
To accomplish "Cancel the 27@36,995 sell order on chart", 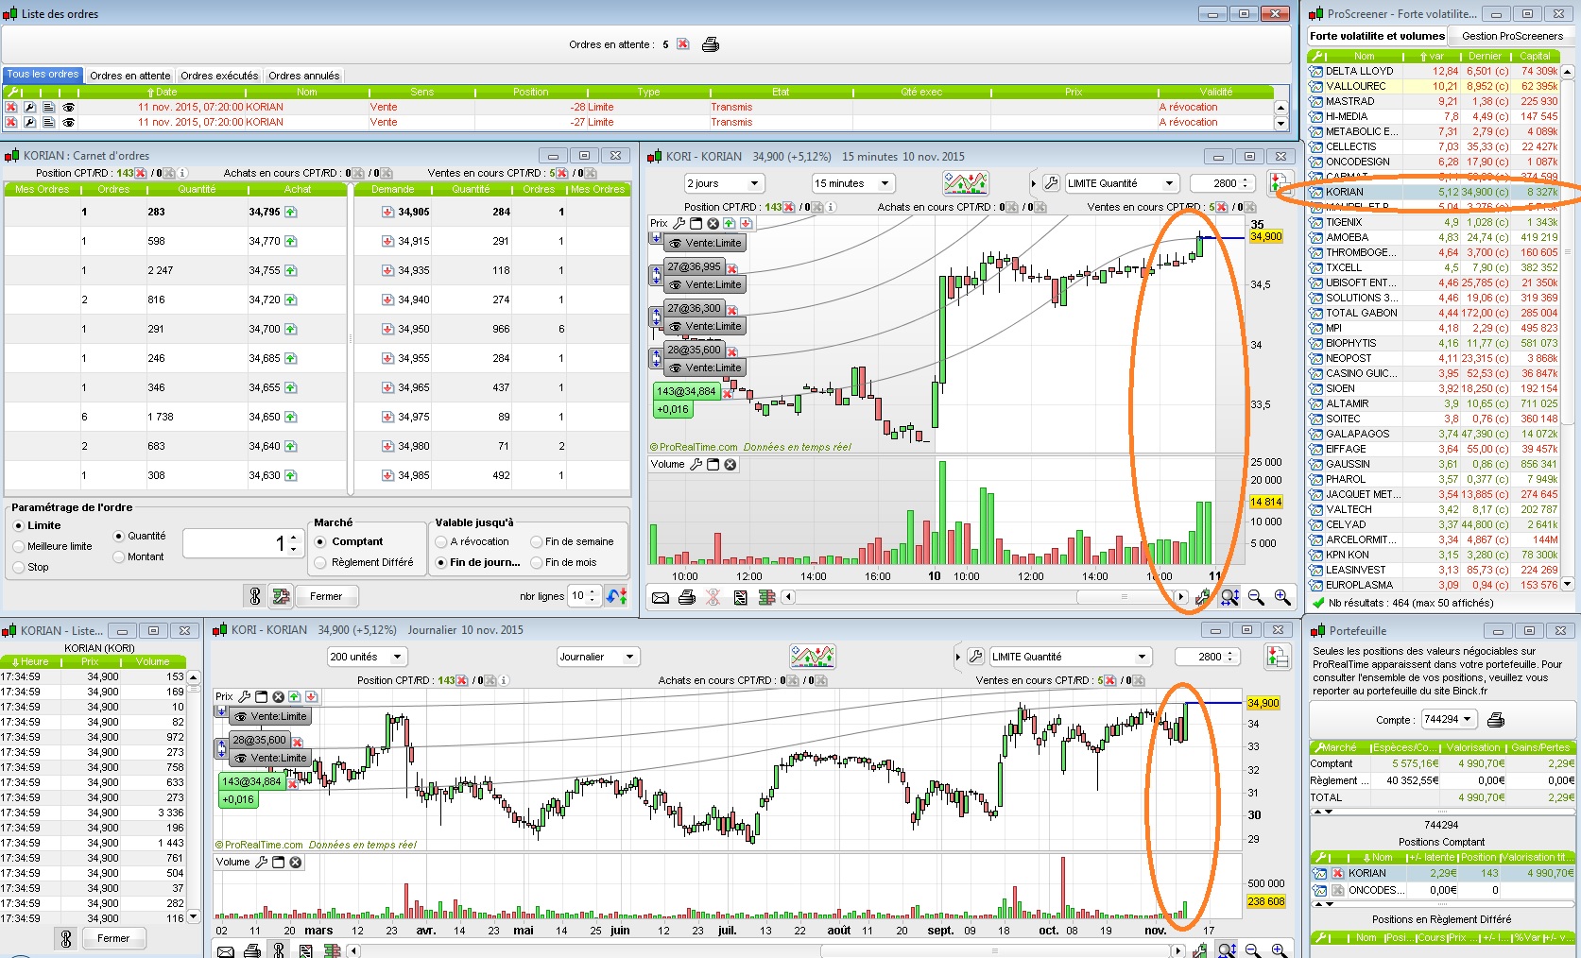I will (x=732, y=268).
